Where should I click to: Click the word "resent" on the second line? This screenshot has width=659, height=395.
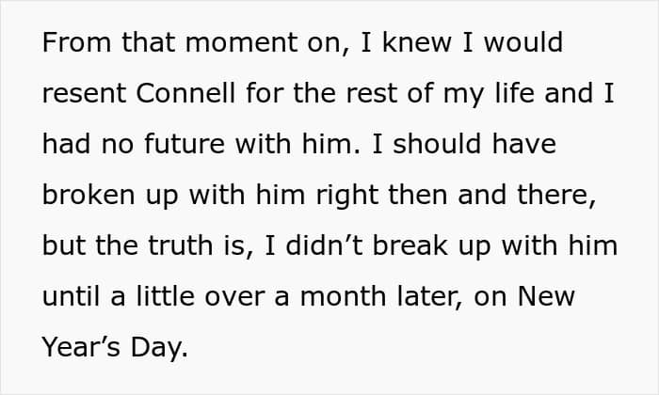(x=84, y=94)
